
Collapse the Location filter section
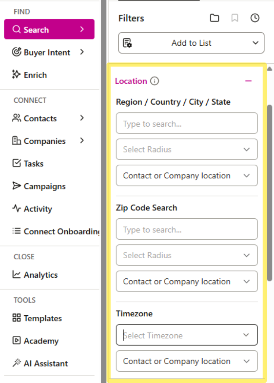pos(248,81)
